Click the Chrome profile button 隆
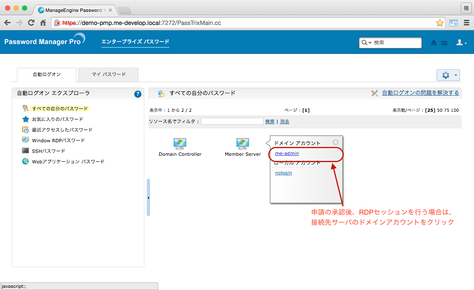The height and width of the screenshot is (290, 474). coord(466,8)
